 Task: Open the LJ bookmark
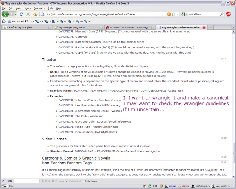(48, 21)
